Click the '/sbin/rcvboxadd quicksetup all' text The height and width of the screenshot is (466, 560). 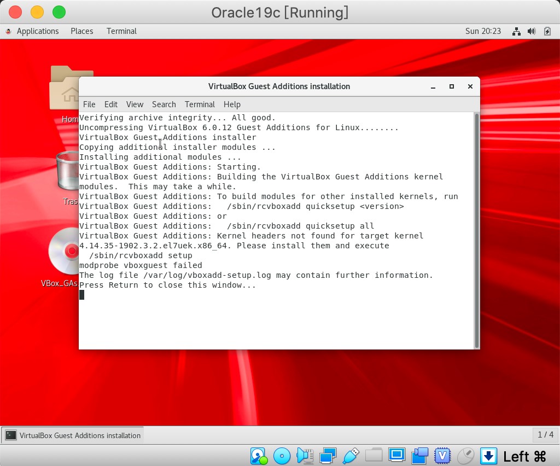(x=300, y=226)
